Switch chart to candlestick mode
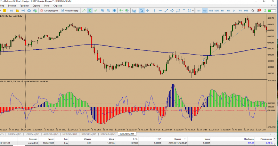The width and height of the screenshot is (278, 146). coord(90,11)
